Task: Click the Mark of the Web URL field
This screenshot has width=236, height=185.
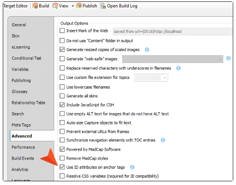Action: [173, 32]
